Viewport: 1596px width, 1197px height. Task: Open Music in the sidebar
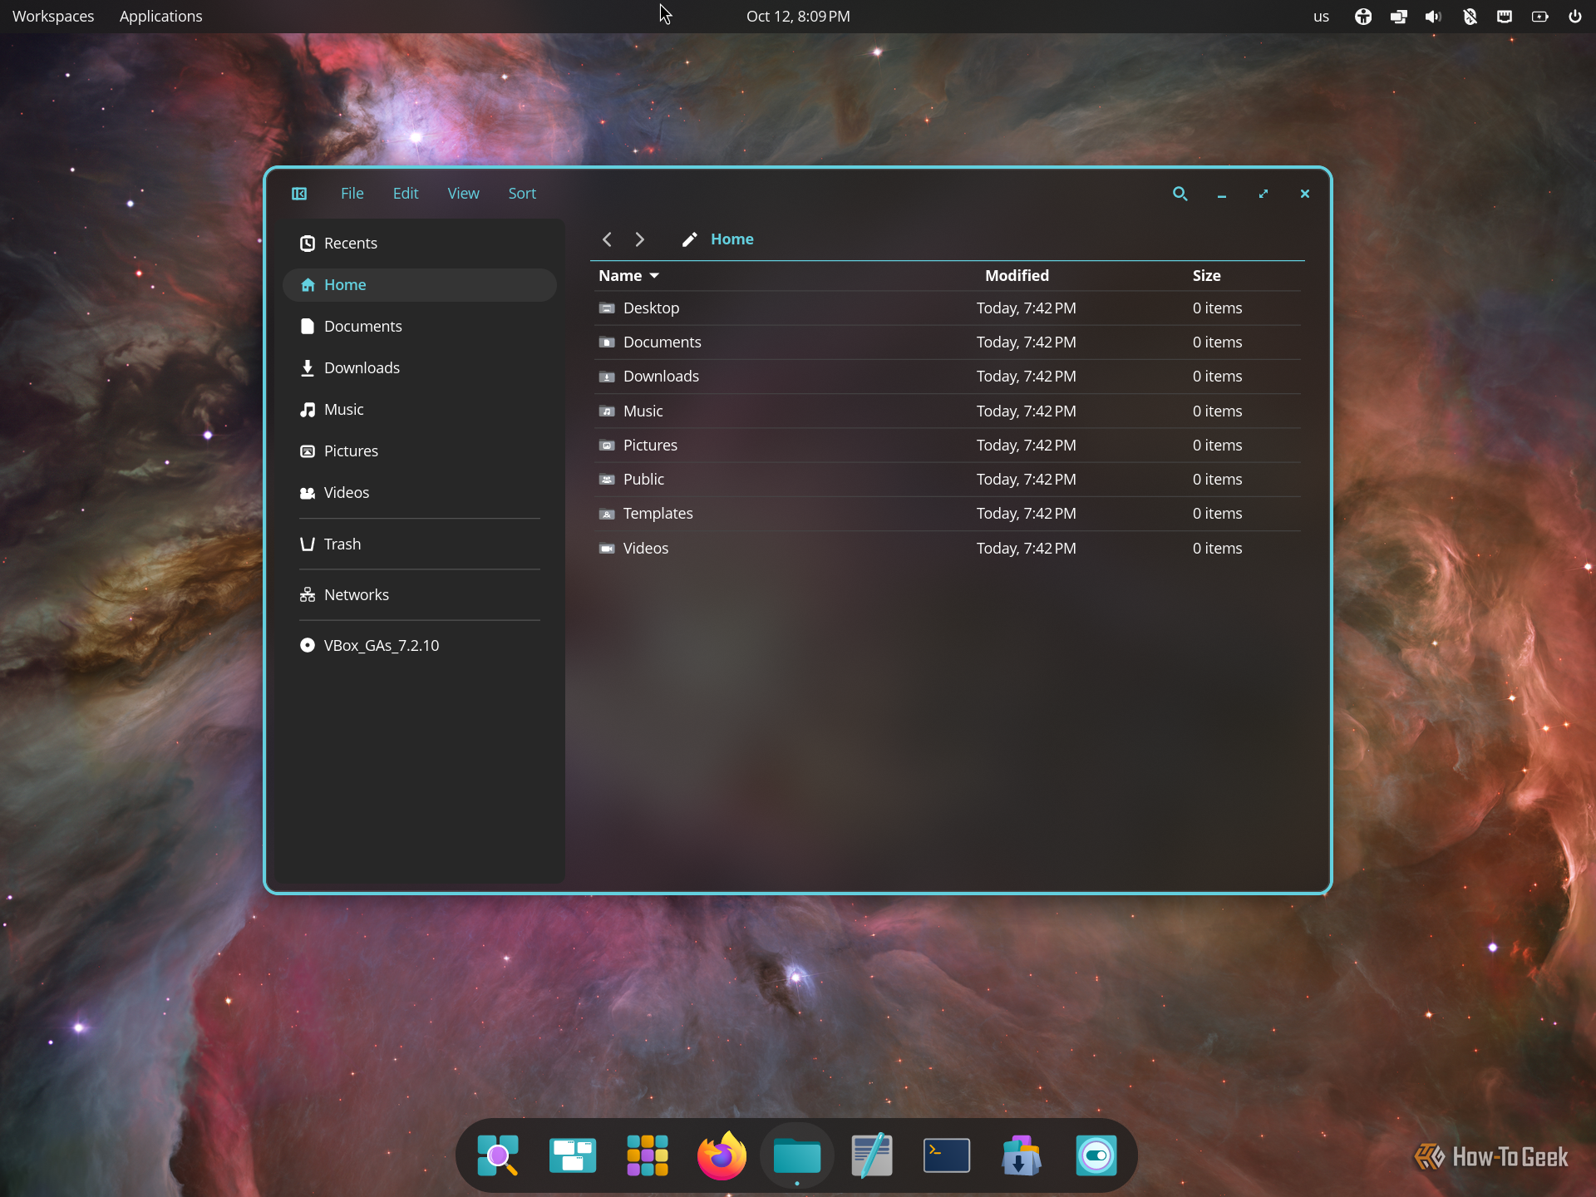tap(420, 410)
